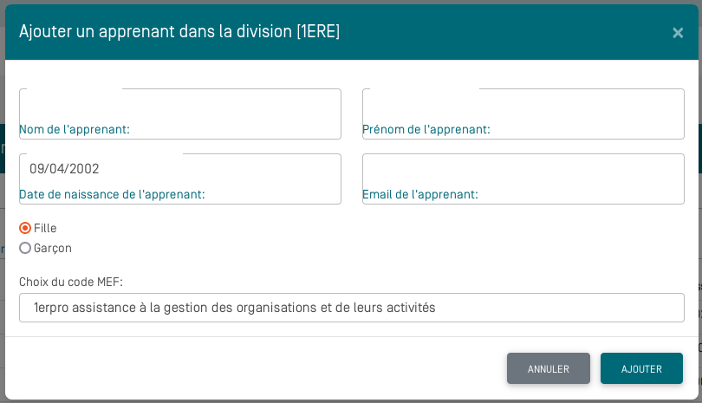Click the "Prénom de l'apprenant:" label text

[426, 129]
